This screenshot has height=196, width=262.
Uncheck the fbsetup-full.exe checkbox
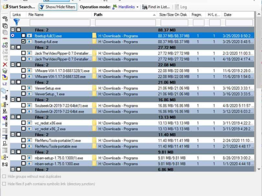click(23, 41)
